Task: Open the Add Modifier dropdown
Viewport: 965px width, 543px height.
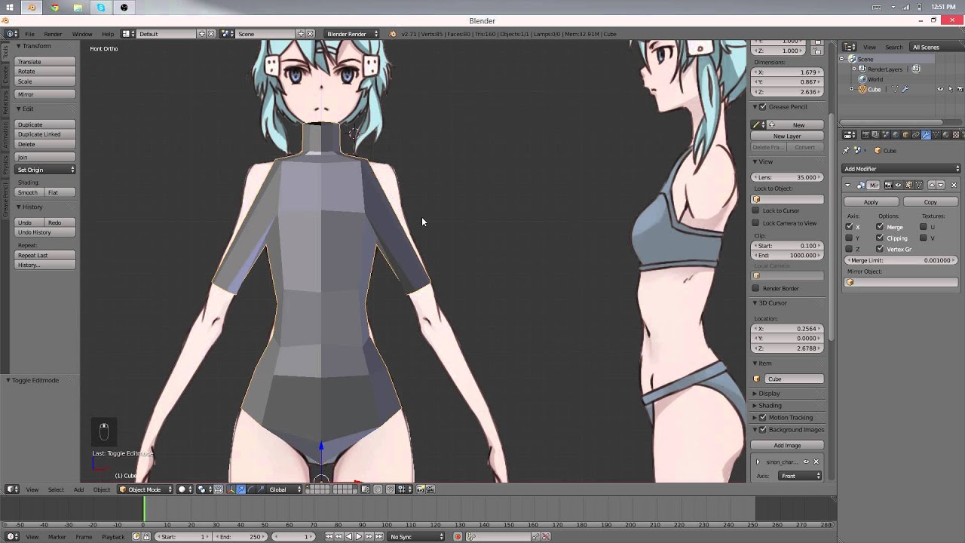Action: pyautogui.click(x=901, y=169)
